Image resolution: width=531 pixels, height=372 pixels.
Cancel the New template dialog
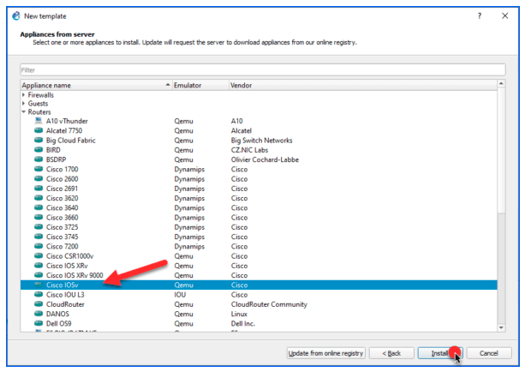[x=489, y=353]
